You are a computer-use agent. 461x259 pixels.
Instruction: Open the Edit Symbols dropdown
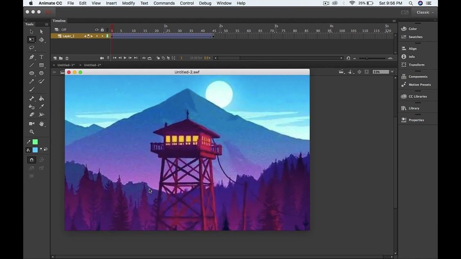(350, 72)
